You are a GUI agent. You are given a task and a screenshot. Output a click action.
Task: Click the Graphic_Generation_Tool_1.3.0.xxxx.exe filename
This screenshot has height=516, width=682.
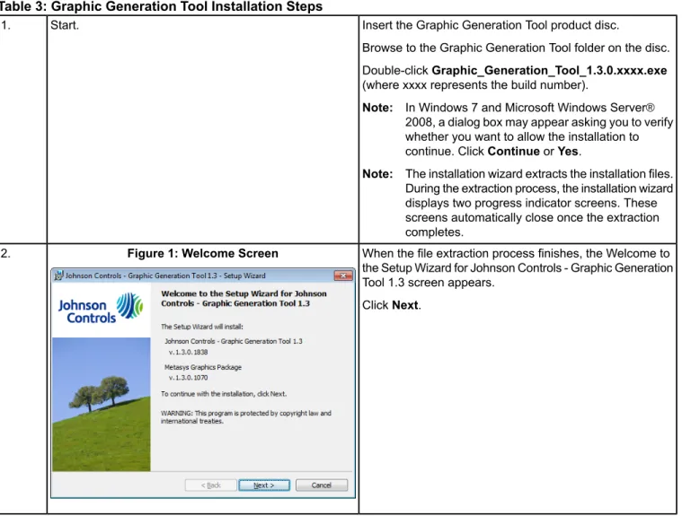click(x=549, y=70)
